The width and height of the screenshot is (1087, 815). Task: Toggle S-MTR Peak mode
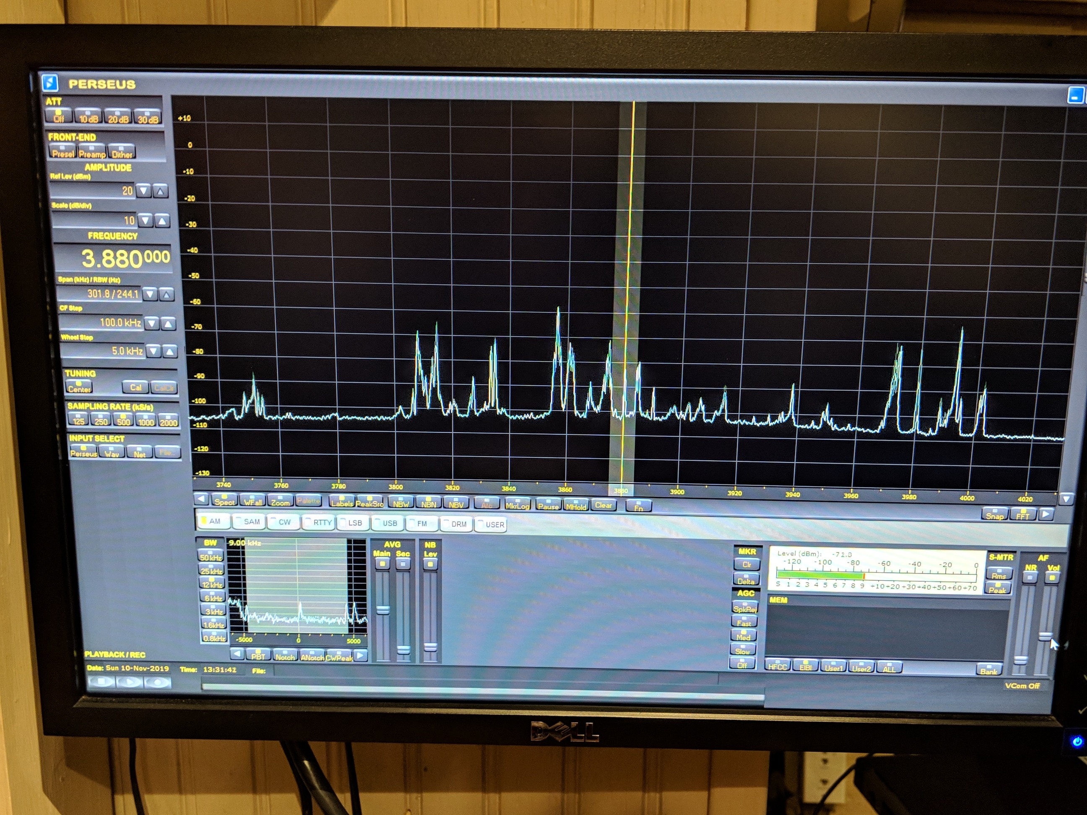998,589
